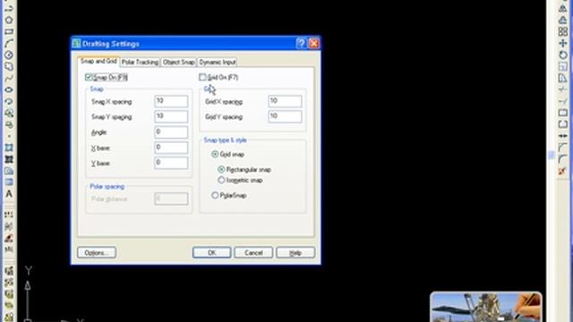Screen dimensions: 573x322
Task: Select the Region tool
Action: [9, 171]
